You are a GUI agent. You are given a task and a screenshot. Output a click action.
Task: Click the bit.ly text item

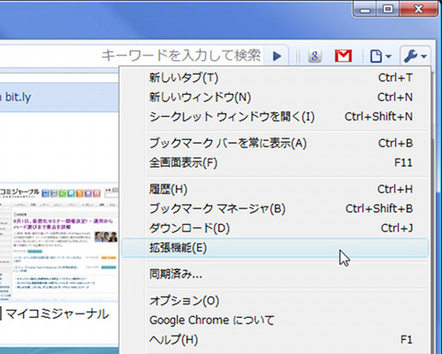17,98
